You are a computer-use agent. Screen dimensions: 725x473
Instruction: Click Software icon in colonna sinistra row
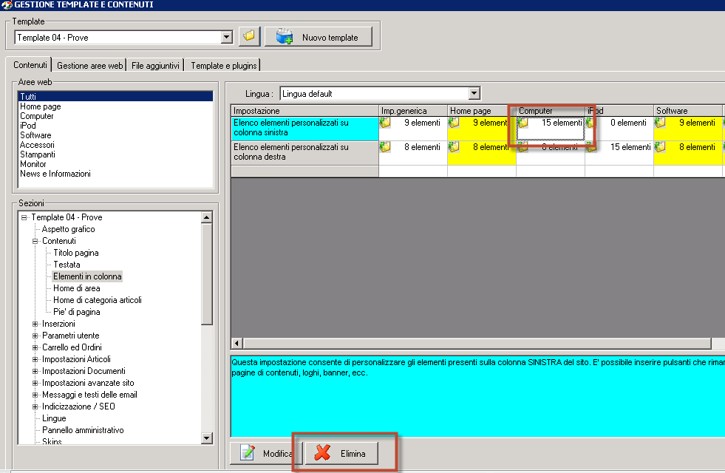[x=660, y=123]
